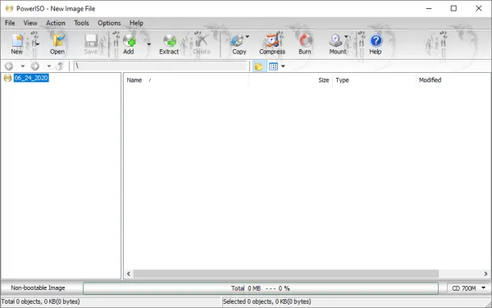Click the scroll left arrow
The height and width of the screenshot is (308, 492).
129,274
